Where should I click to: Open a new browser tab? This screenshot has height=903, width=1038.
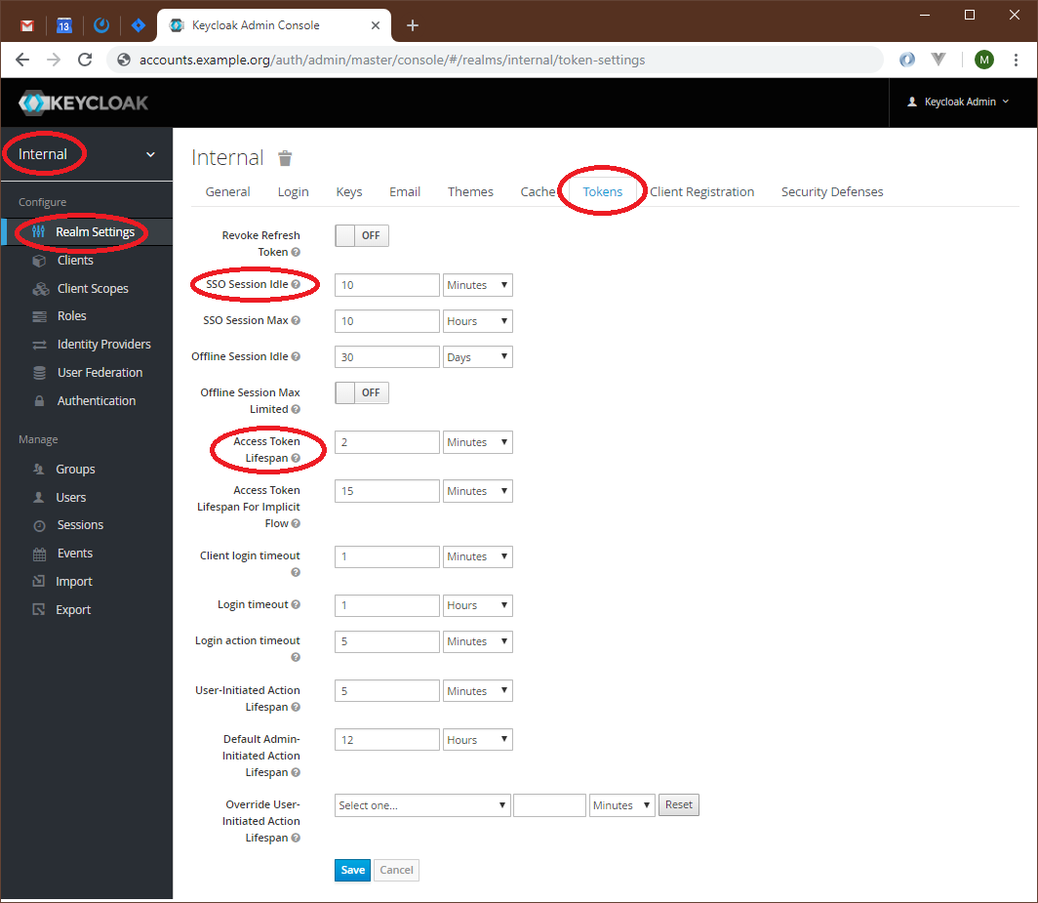(x=413, y=25)
